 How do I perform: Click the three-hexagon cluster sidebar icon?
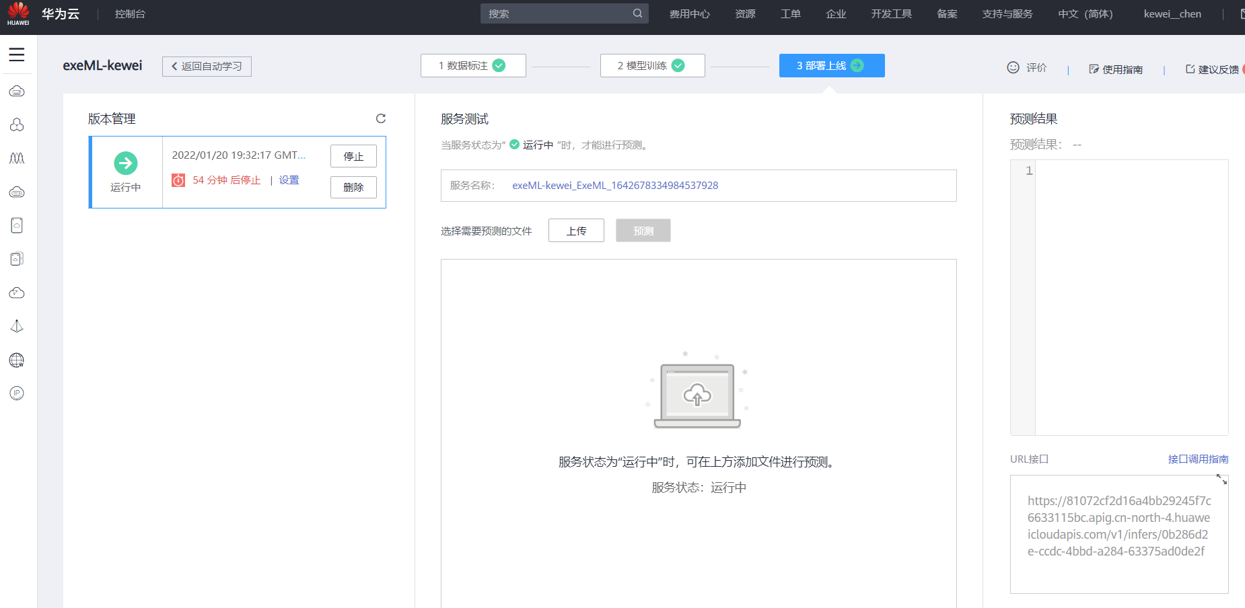[x=17, y=124]
